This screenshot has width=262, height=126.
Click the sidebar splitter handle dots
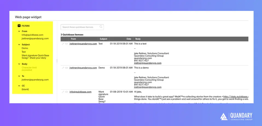57,61
